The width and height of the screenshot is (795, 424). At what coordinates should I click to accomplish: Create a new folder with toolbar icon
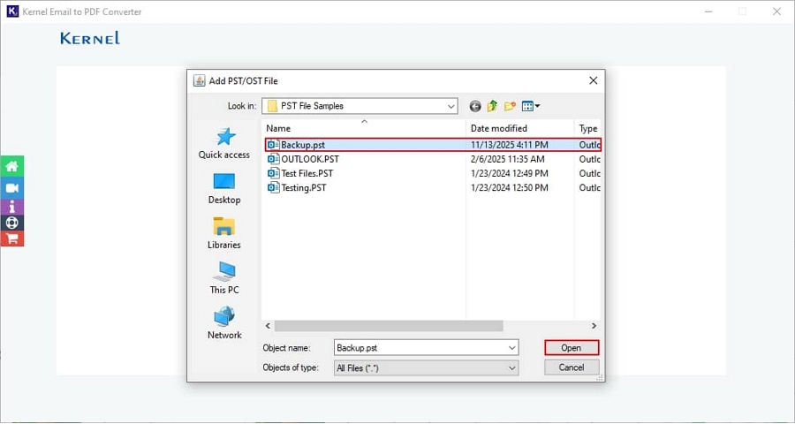(510, 106)
